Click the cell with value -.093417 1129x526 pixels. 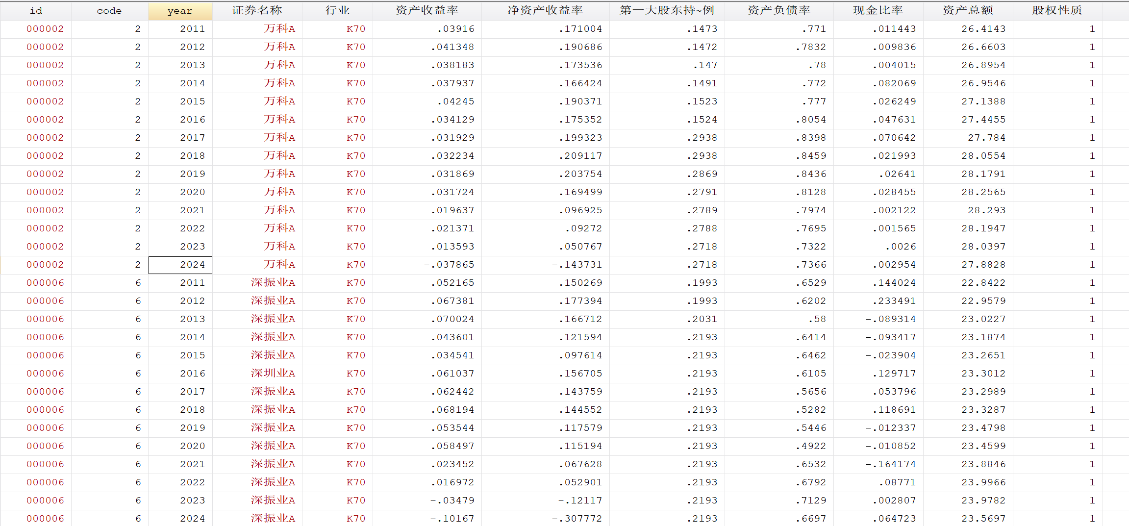(878, 337)
